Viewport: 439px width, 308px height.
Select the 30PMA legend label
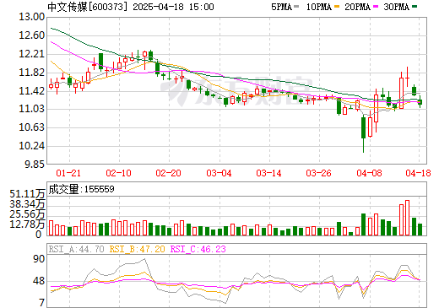point(397,7)
